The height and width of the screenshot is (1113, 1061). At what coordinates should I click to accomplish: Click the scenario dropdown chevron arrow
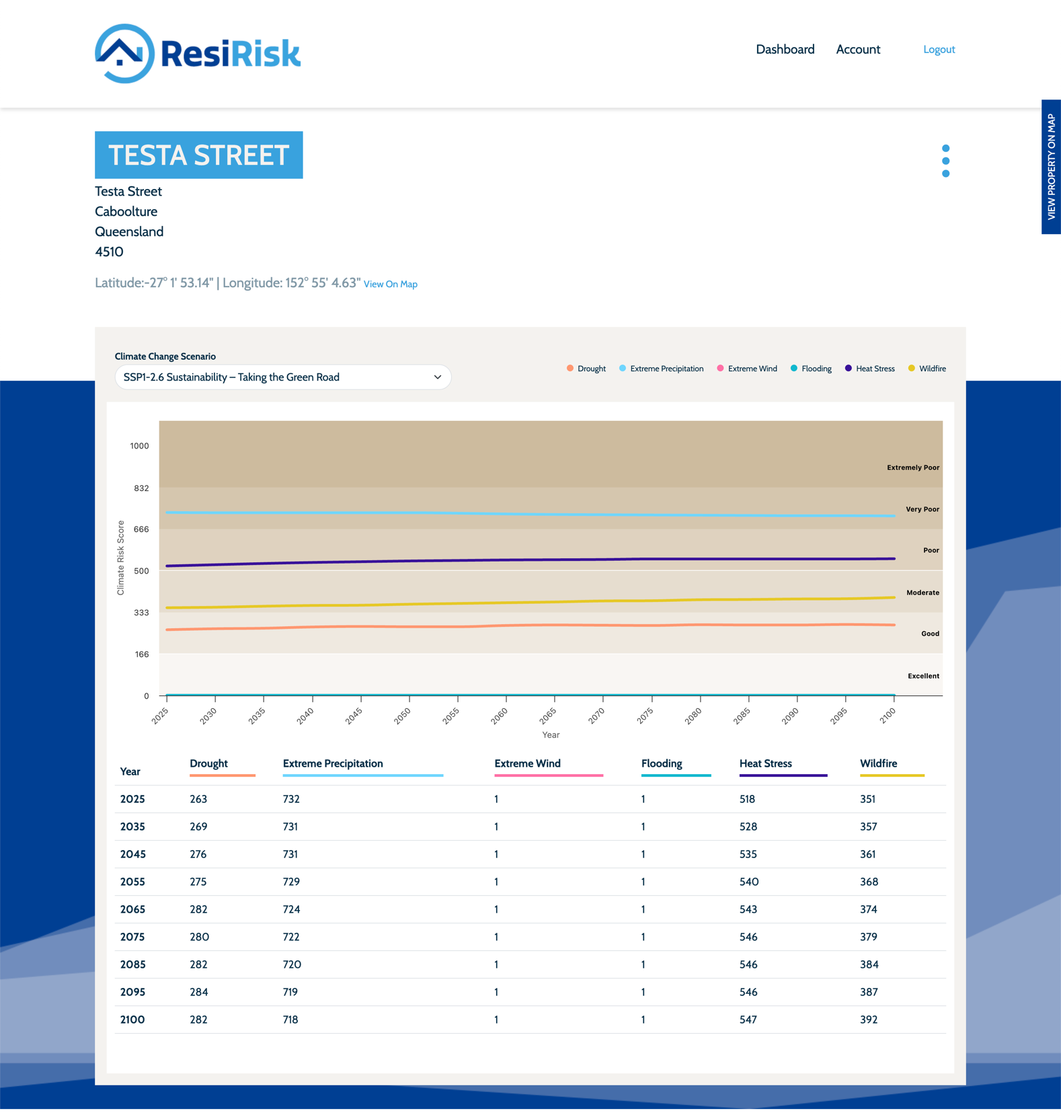(x=437, y=377)
